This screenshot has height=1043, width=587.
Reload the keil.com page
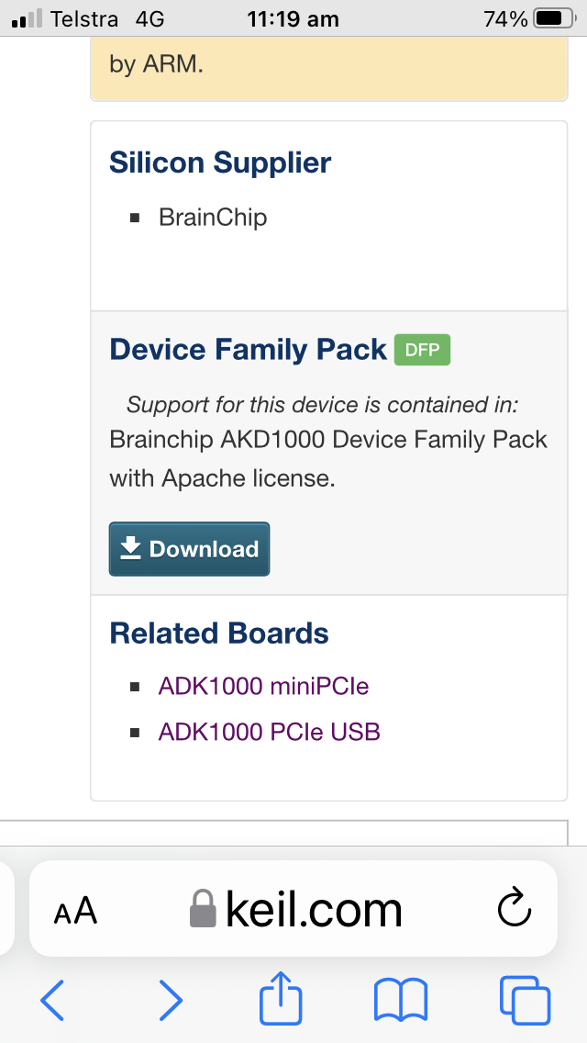(x=515, y=909)
